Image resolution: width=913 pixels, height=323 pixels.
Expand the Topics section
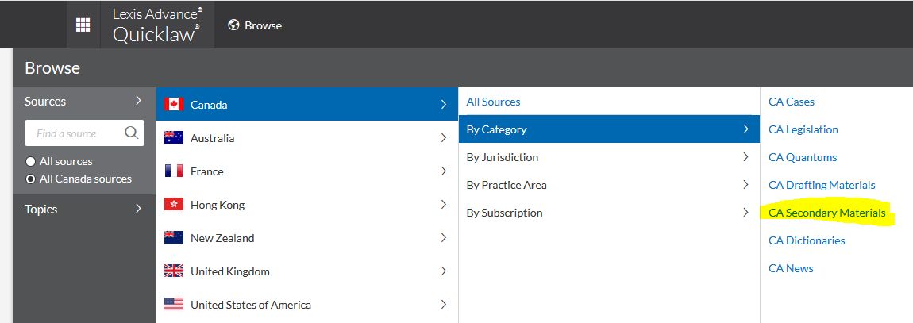(x=84, y=209)
